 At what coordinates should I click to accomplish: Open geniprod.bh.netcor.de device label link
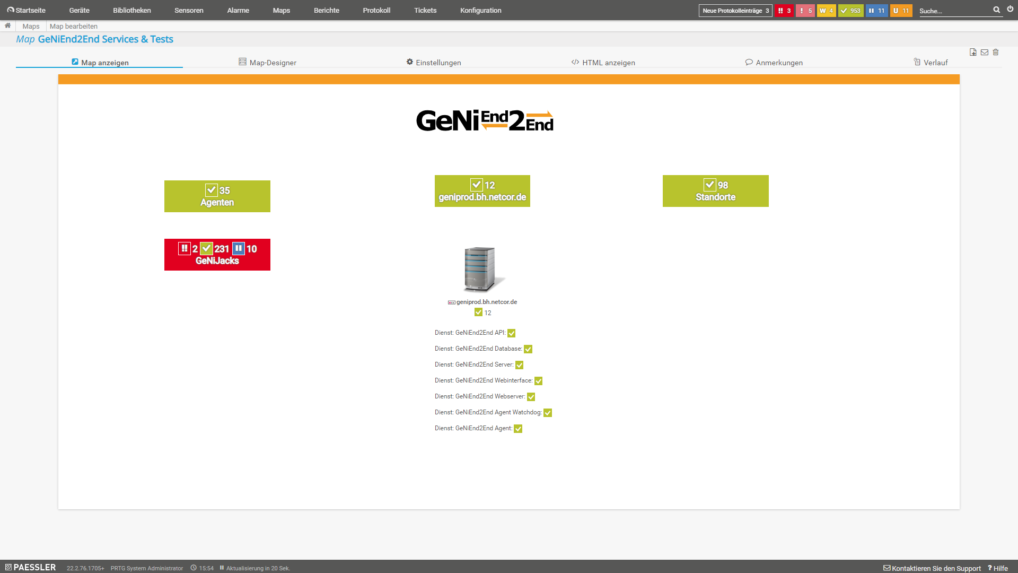coord(486,302)
